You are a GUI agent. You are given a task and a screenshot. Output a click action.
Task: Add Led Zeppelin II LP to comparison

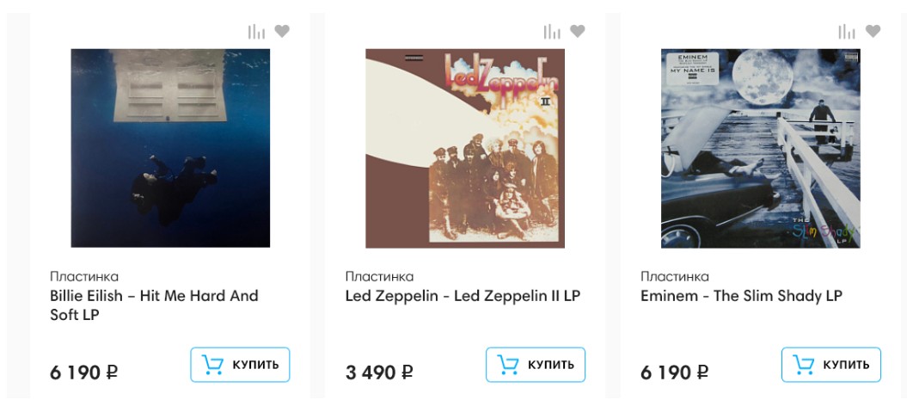(x=552, y=32)
